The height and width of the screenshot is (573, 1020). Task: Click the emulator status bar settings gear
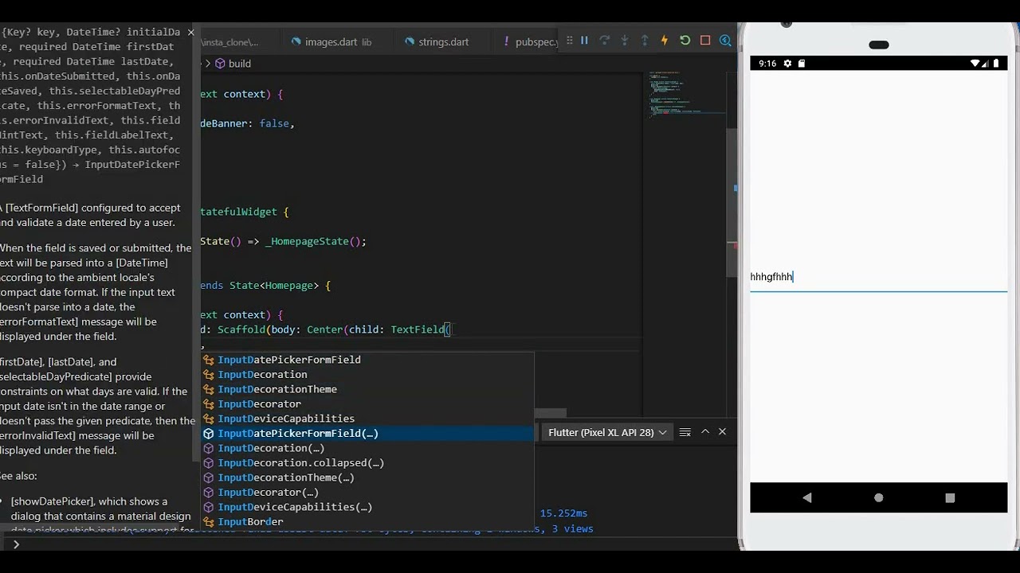pos(787,64)
